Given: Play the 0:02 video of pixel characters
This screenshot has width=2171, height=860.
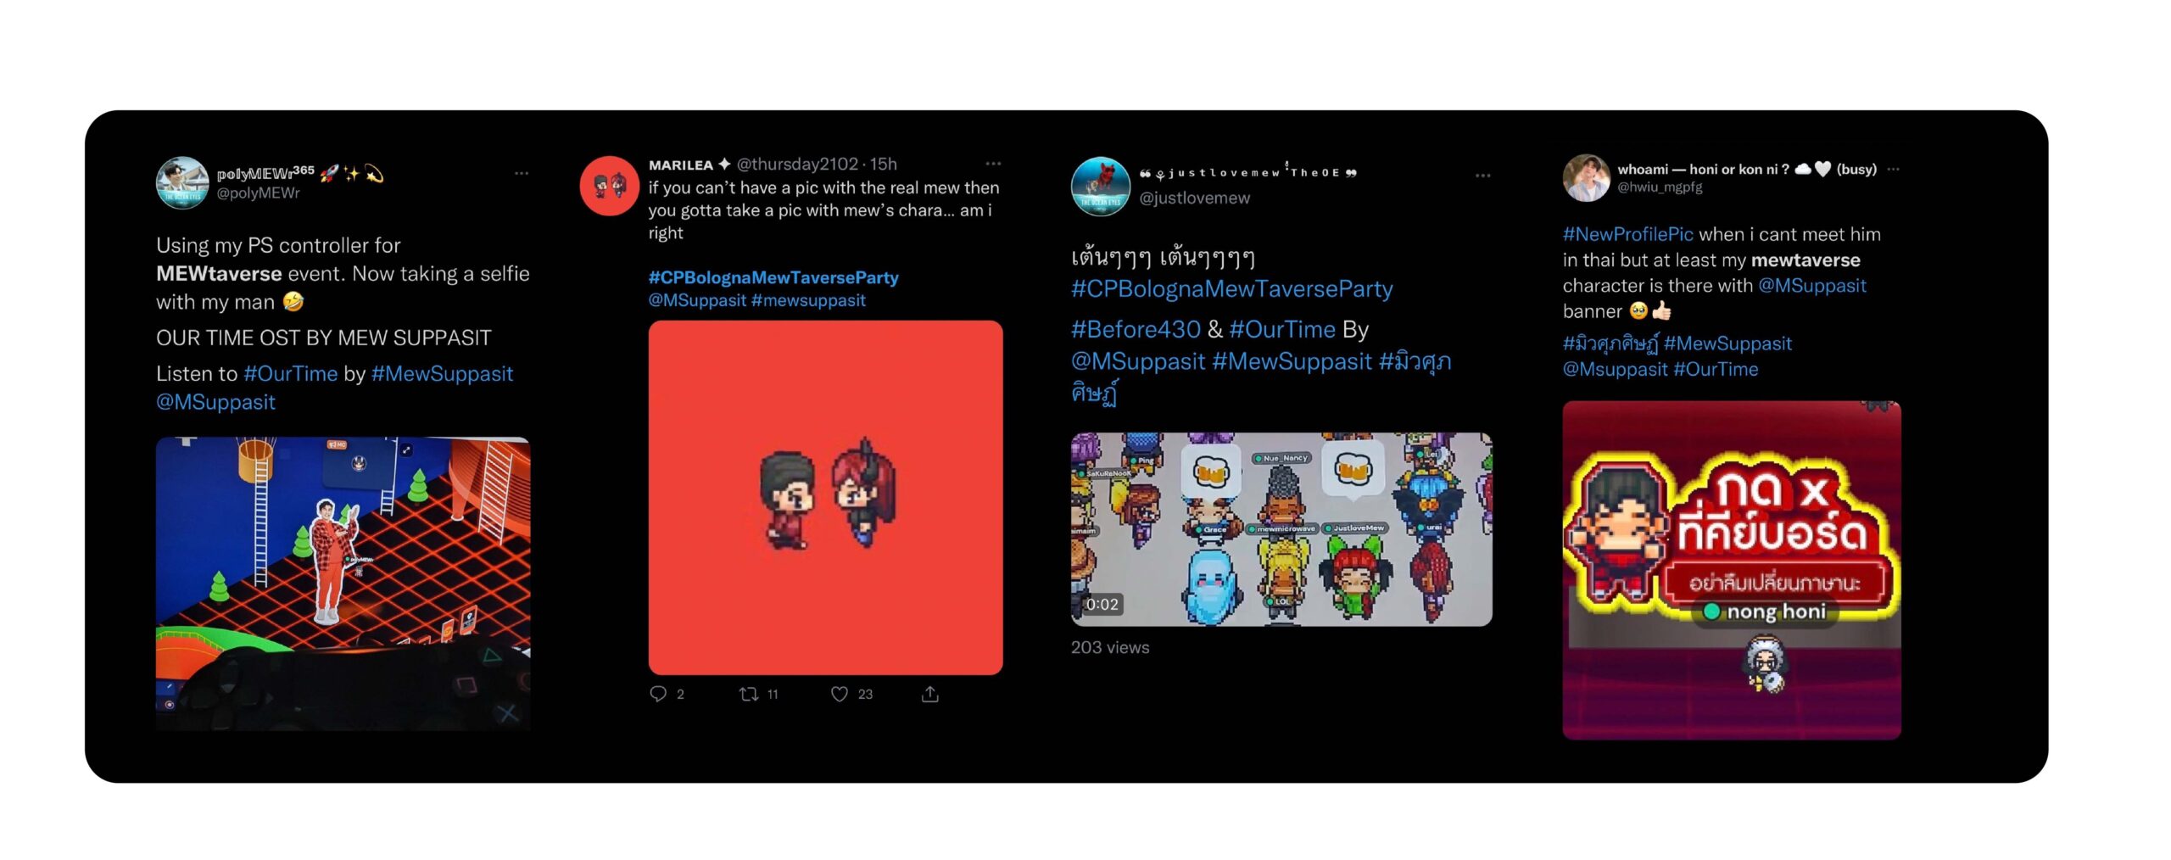Looking at the screenshot, I should (1281, 529).
